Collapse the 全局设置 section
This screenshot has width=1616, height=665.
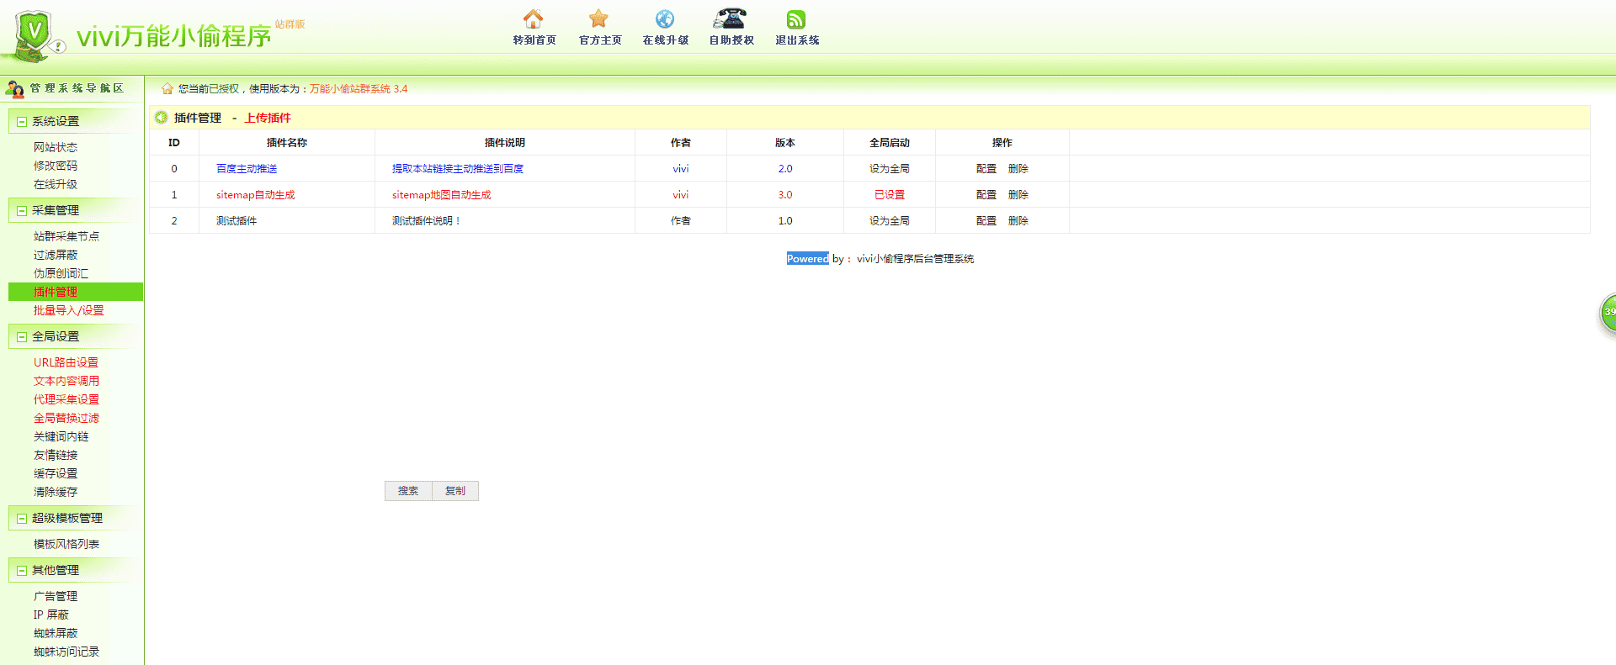coord(22,337)
